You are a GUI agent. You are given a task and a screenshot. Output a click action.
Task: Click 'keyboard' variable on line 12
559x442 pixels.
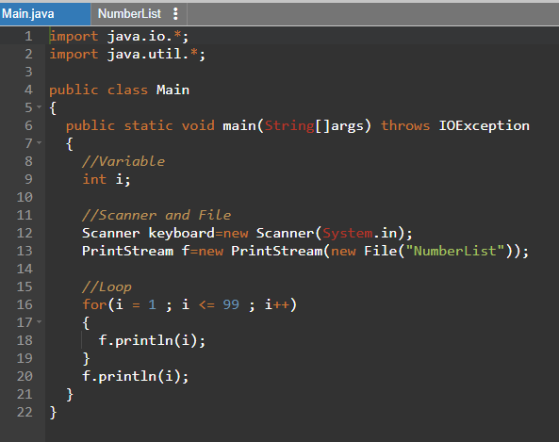tap(181, 233)
